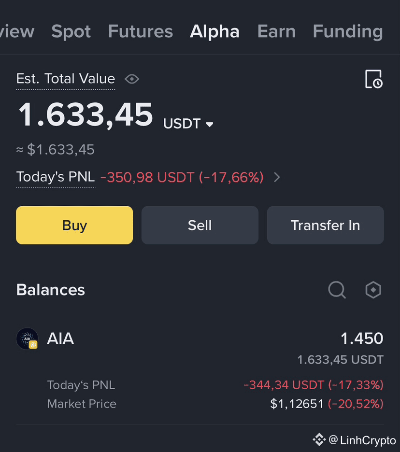The width and height of the screenshot is (400, 452).
Task: Select the AIA token logo
Action: click(28, 339)
